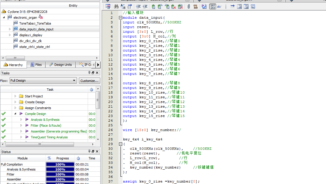Expand the Analysis & Synthesis task

coord(21,120)
